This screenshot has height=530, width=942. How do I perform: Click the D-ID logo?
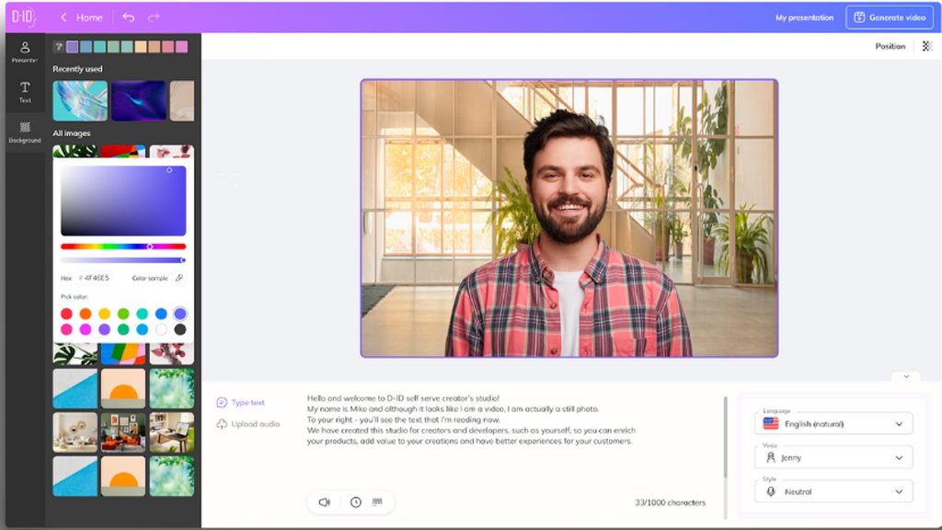(23, 17)
